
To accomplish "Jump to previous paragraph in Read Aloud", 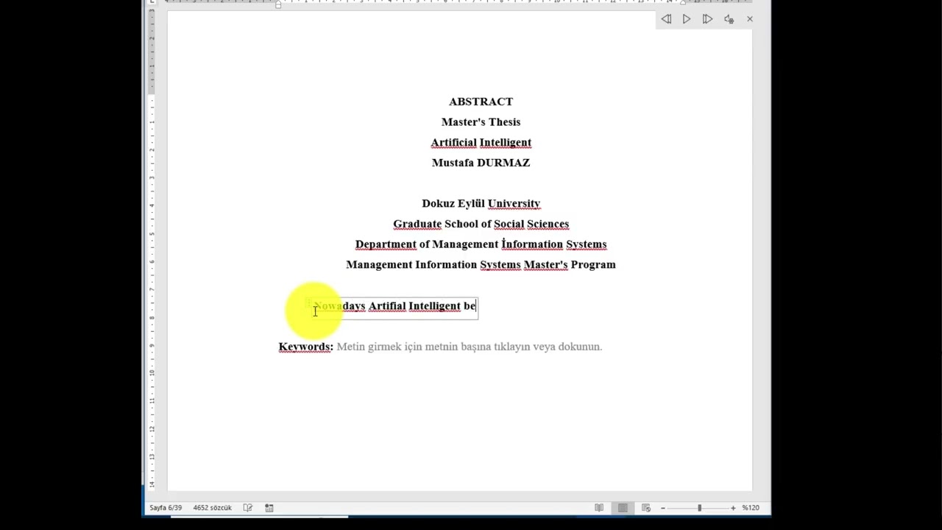I will click(666, 19).
